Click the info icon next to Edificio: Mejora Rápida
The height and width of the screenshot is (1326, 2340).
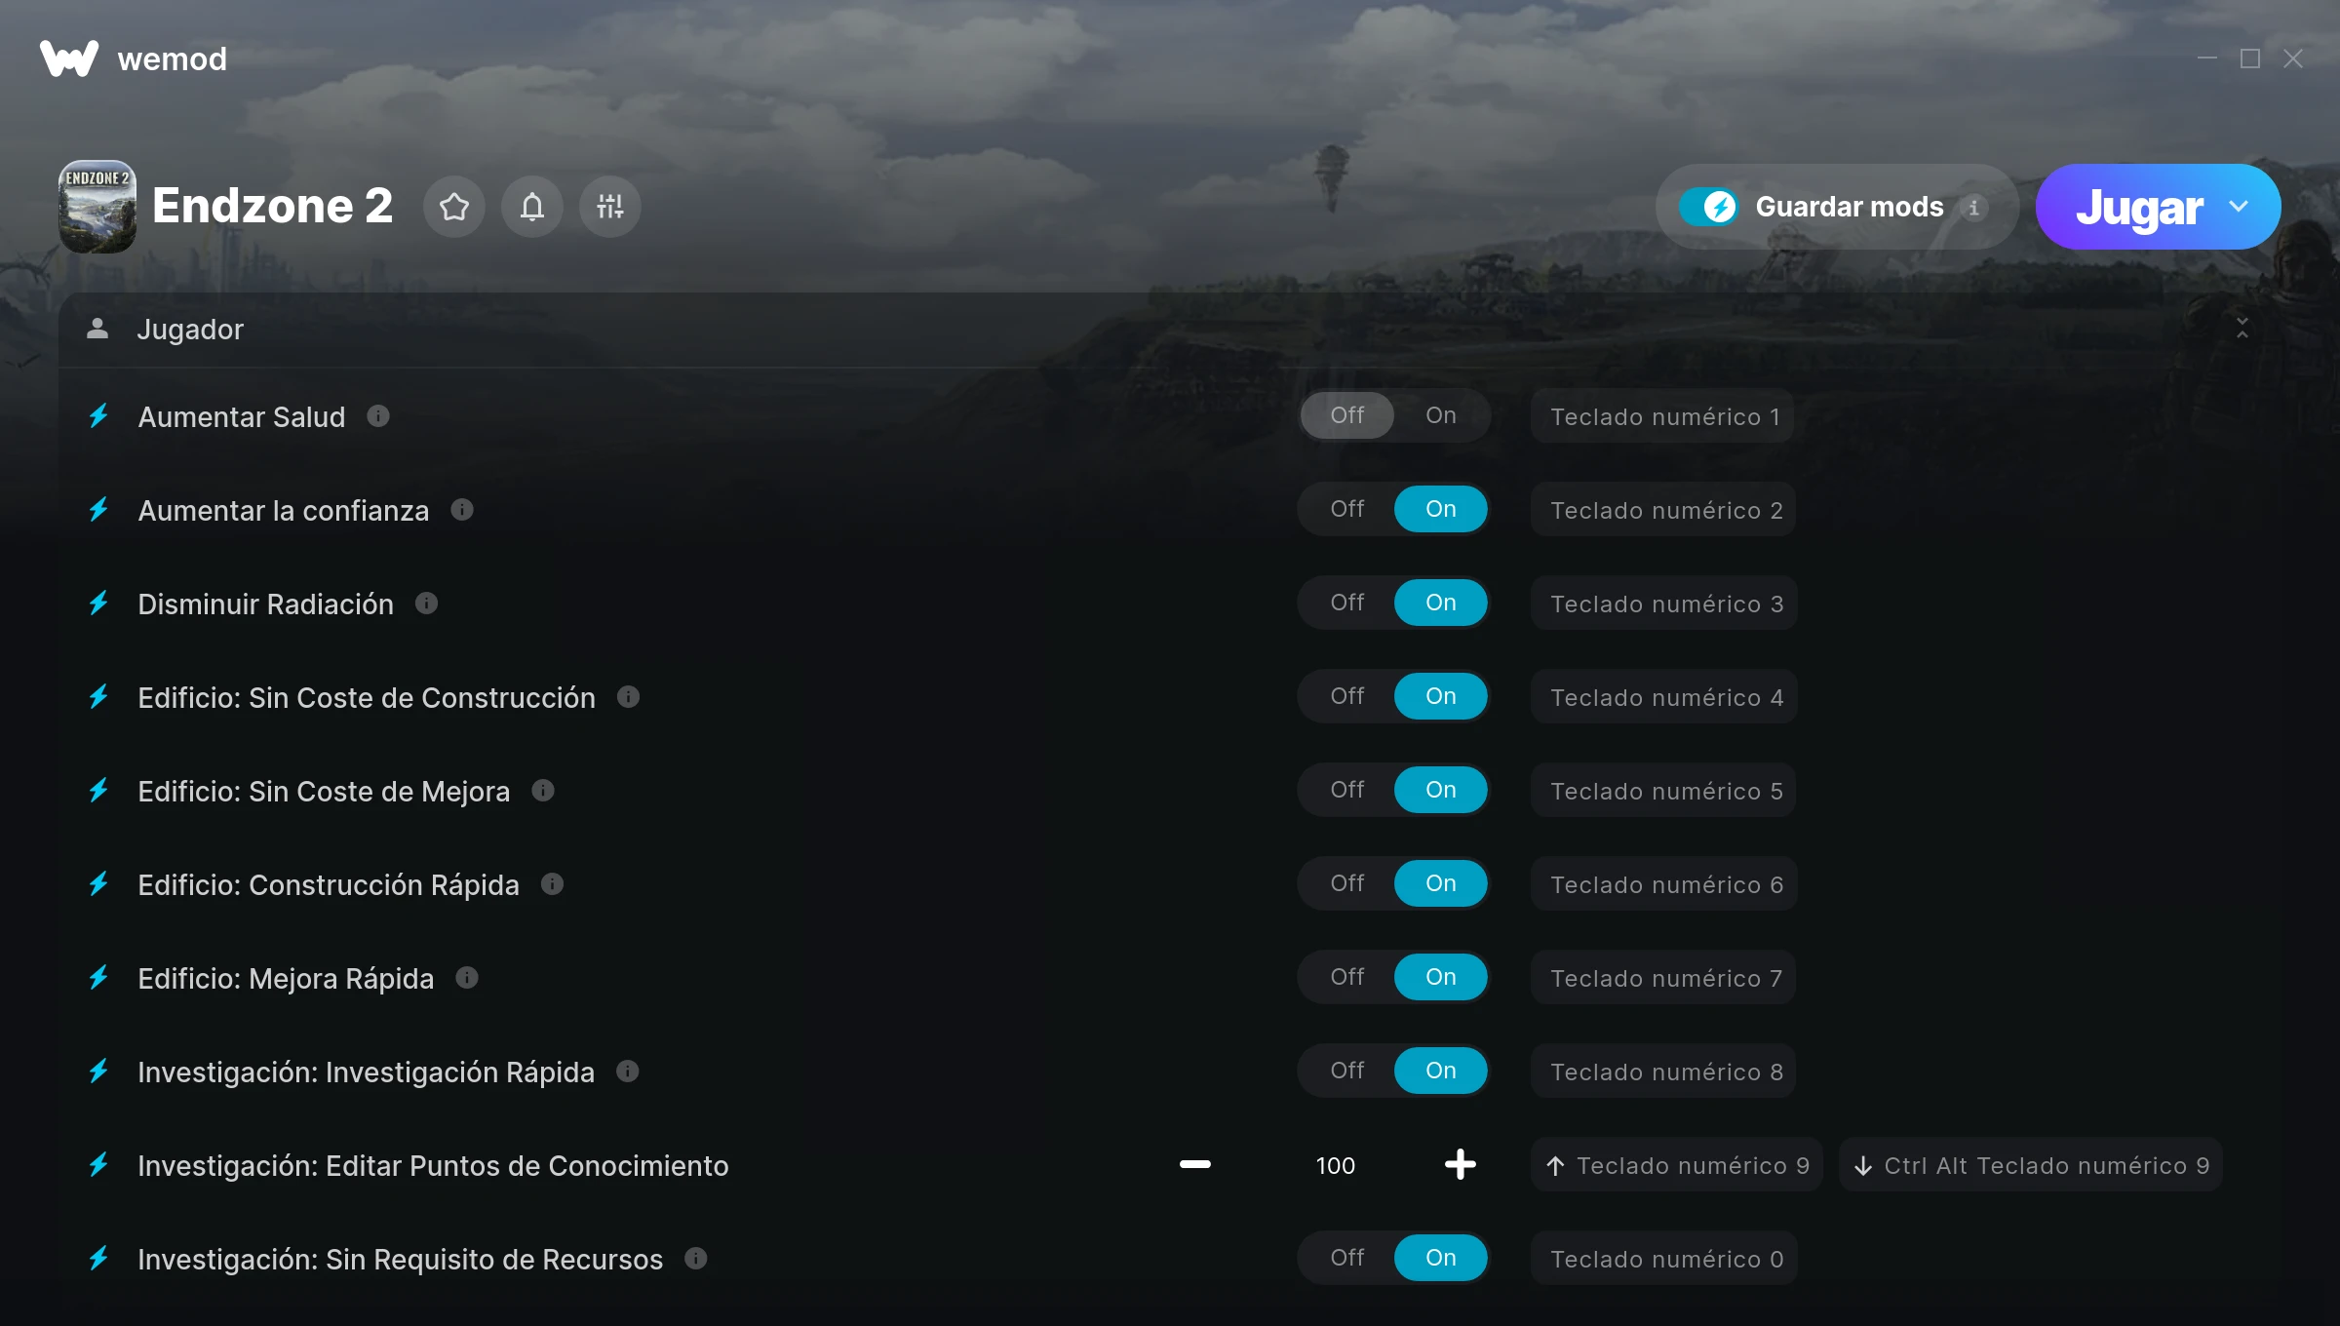click(467, 978)
